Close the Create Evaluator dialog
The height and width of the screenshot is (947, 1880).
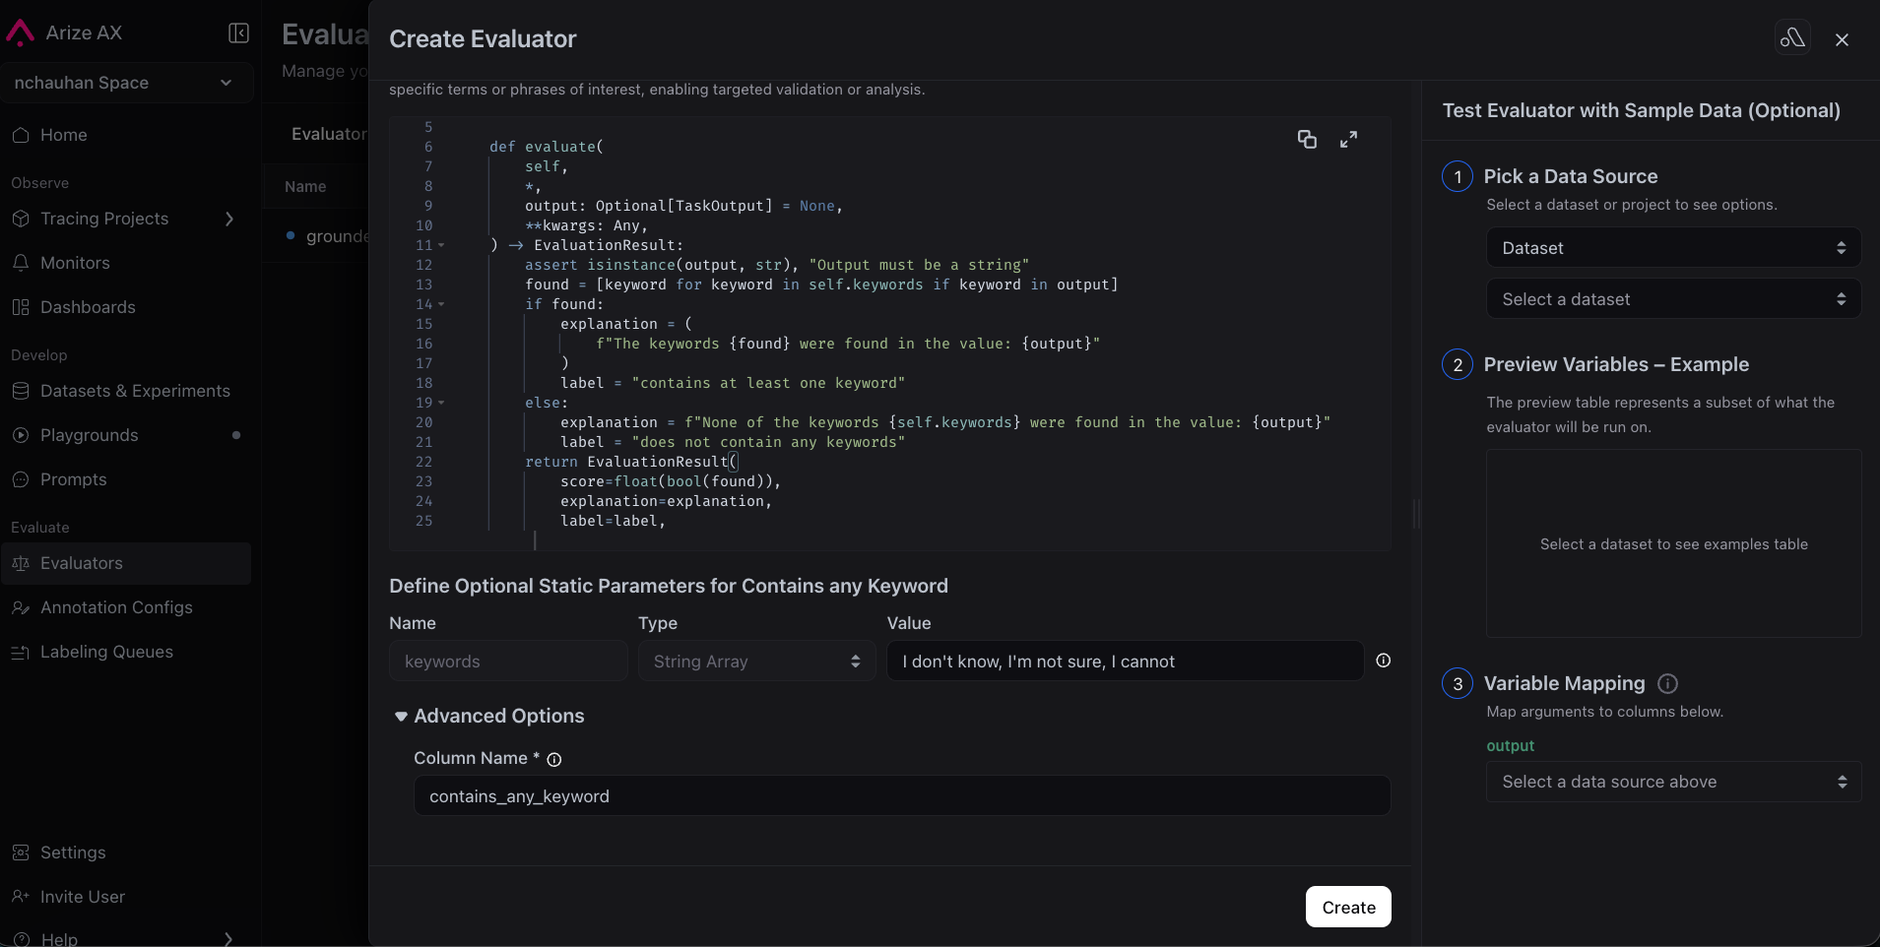1842,39
